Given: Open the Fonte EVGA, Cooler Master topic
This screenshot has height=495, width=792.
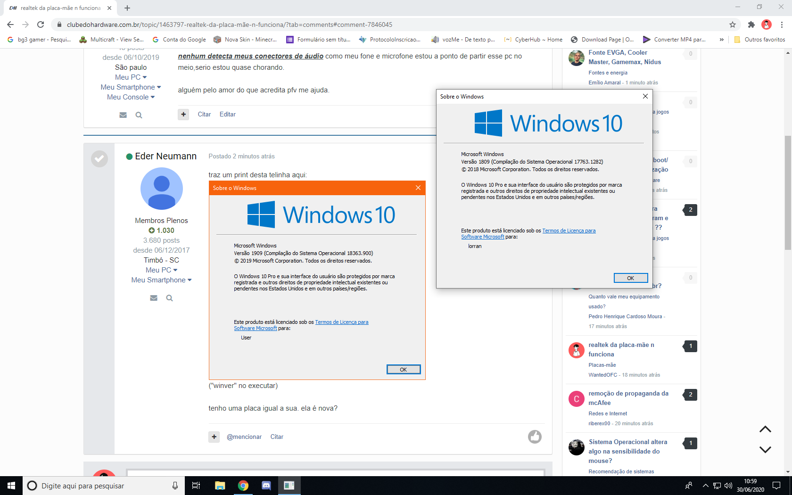Looking at the screenshot, I should click(625, 57).
